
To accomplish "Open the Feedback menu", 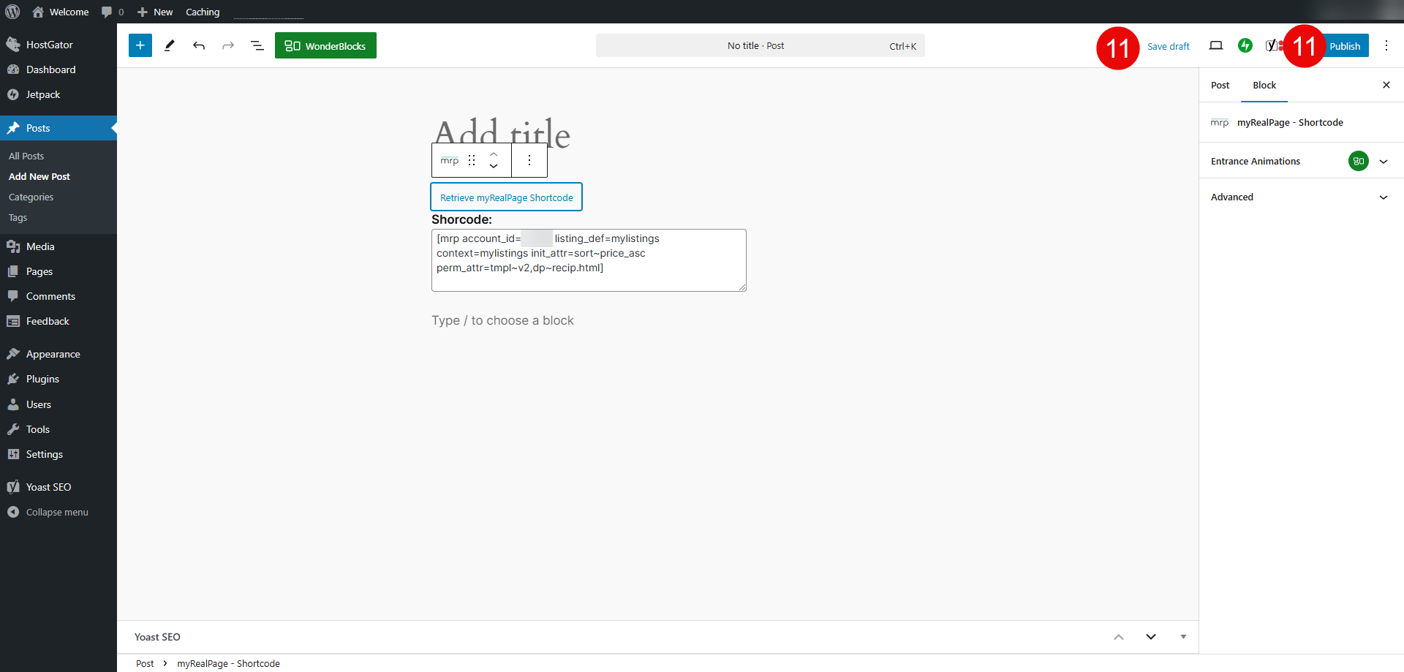I will tap(58, 321).
